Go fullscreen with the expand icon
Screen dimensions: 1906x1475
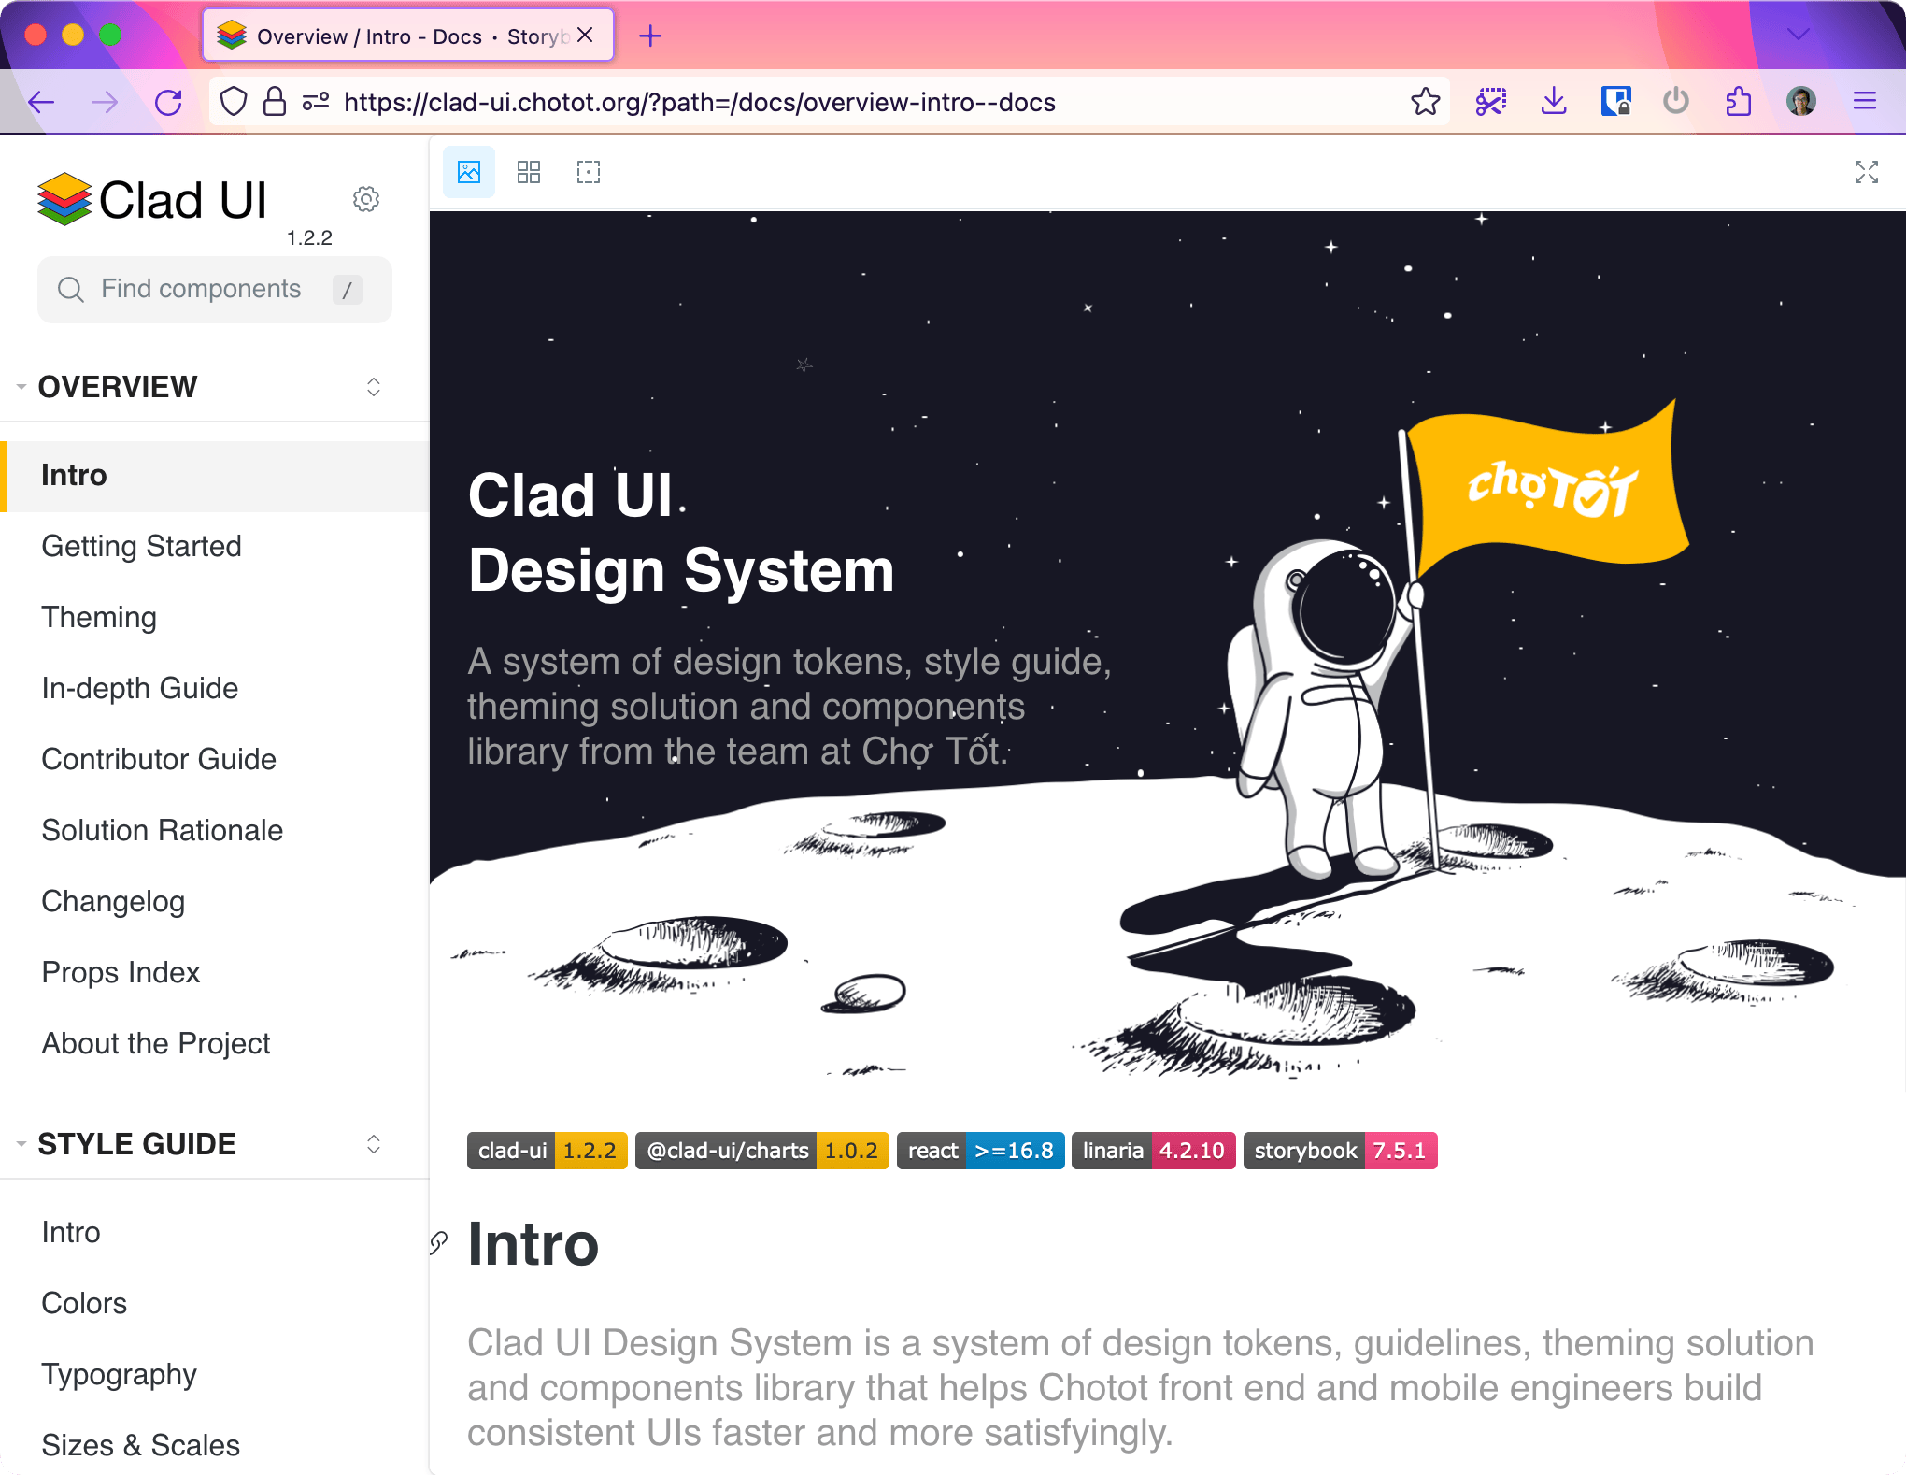tap(1866, 172)
